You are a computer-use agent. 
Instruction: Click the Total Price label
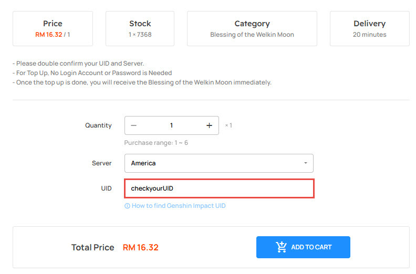click(92, 247)
